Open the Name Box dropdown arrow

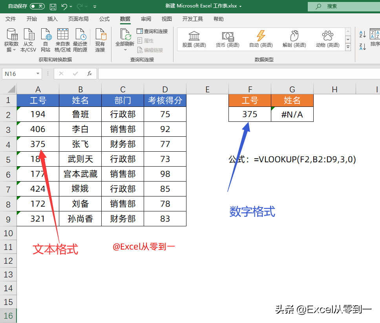[x=38, y=74]
